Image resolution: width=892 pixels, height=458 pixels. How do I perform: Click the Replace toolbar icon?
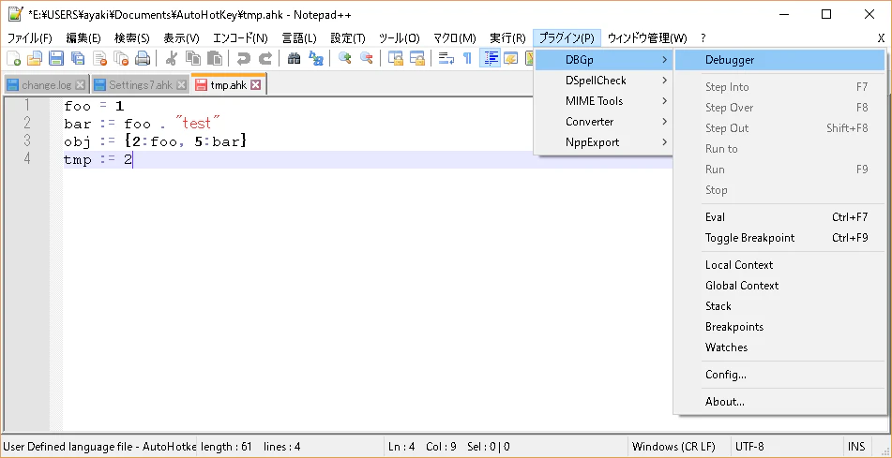tap(316, 58)
